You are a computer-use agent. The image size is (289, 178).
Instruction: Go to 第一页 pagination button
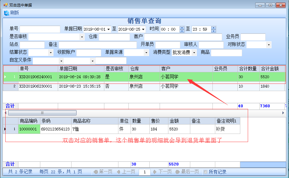click(x=103, y=172)
